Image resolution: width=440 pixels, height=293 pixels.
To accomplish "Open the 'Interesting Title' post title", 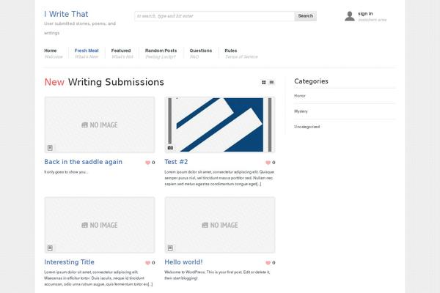I will point(69,262).
